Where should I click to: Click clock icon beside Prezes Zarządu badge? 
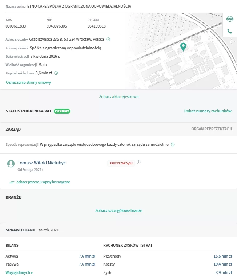138,163
